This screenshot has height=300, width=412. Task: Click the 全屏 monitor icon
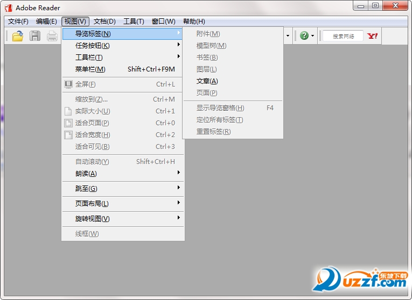(x=68, y=84)
